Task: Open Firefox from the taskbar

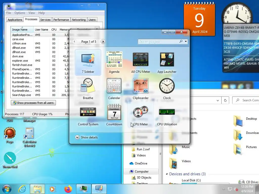Action: 68,189
